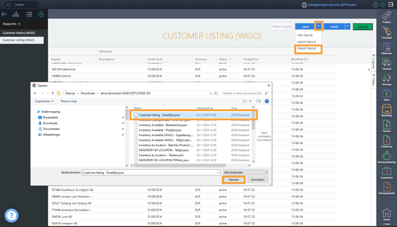
Task: Click the Openen button in dialog
Action: tap(234, 180)
